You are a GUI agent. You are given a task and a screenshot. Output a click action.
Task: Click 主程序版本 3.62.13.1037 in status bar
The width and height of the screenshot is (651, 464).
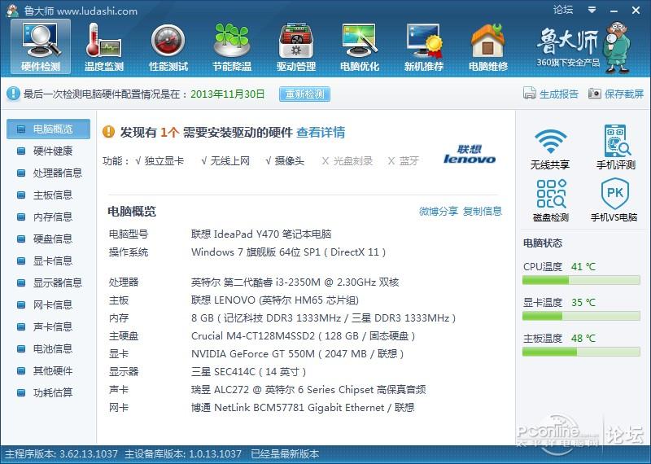coord(62,454)
